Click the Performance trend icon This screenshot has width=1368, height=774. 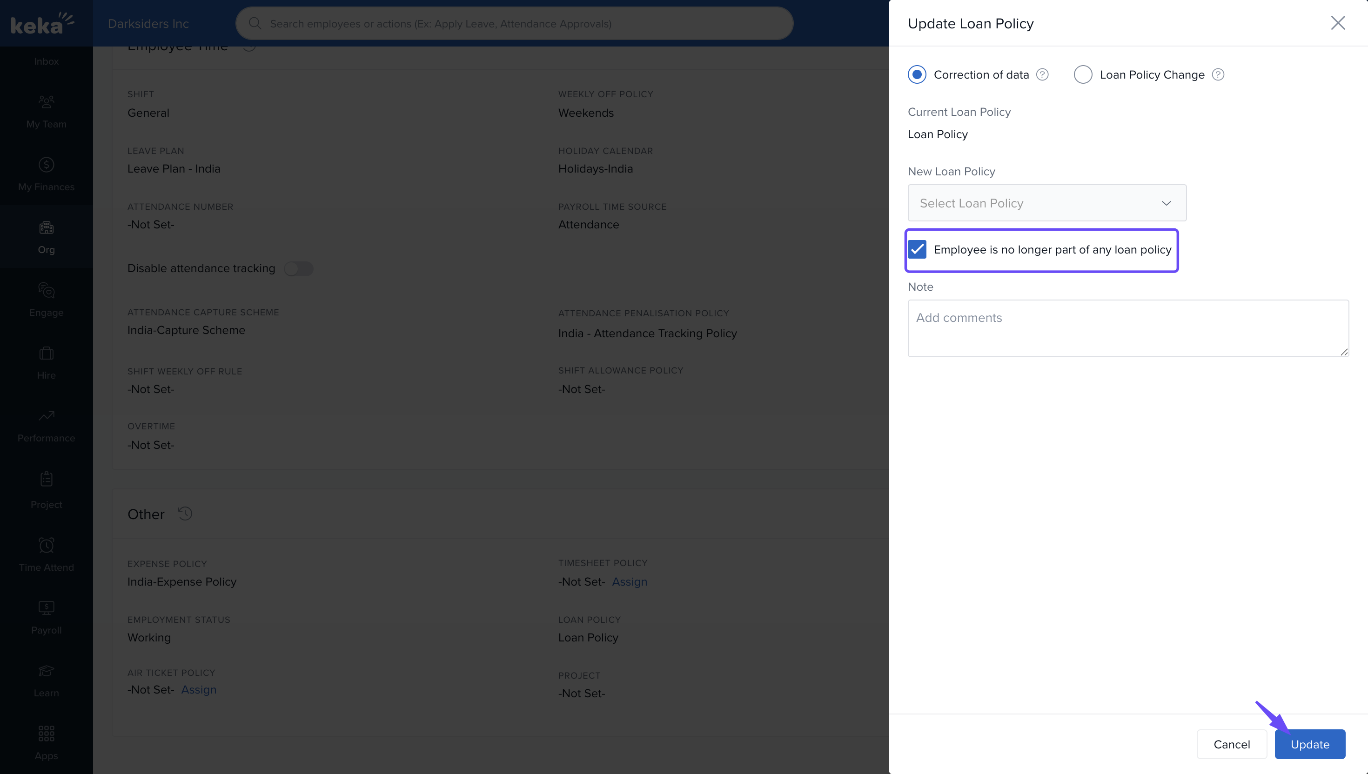coord(46,416)
